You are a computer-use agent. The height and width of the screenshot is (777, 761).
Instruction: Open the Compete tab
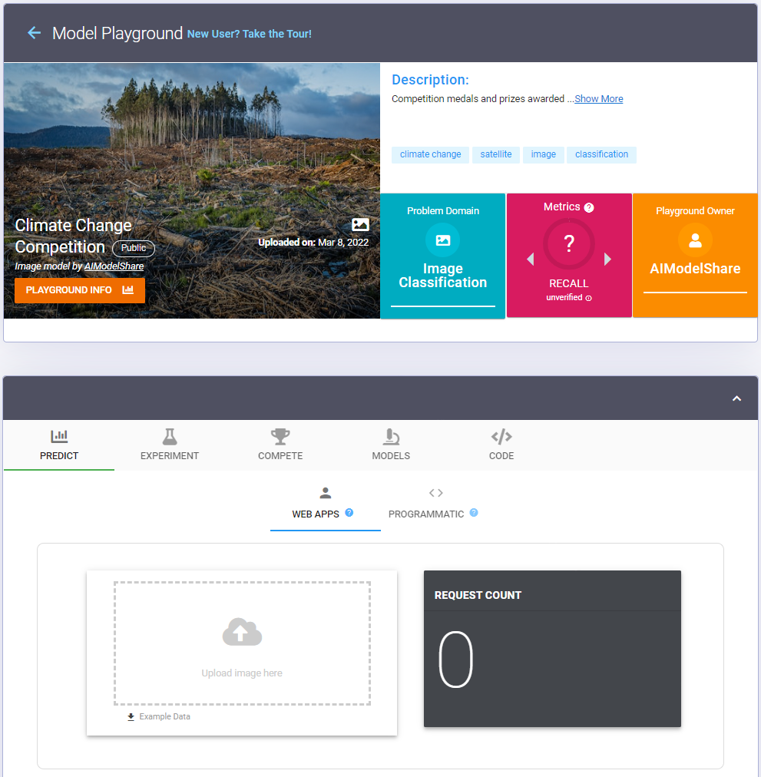(x=280, y=445)
